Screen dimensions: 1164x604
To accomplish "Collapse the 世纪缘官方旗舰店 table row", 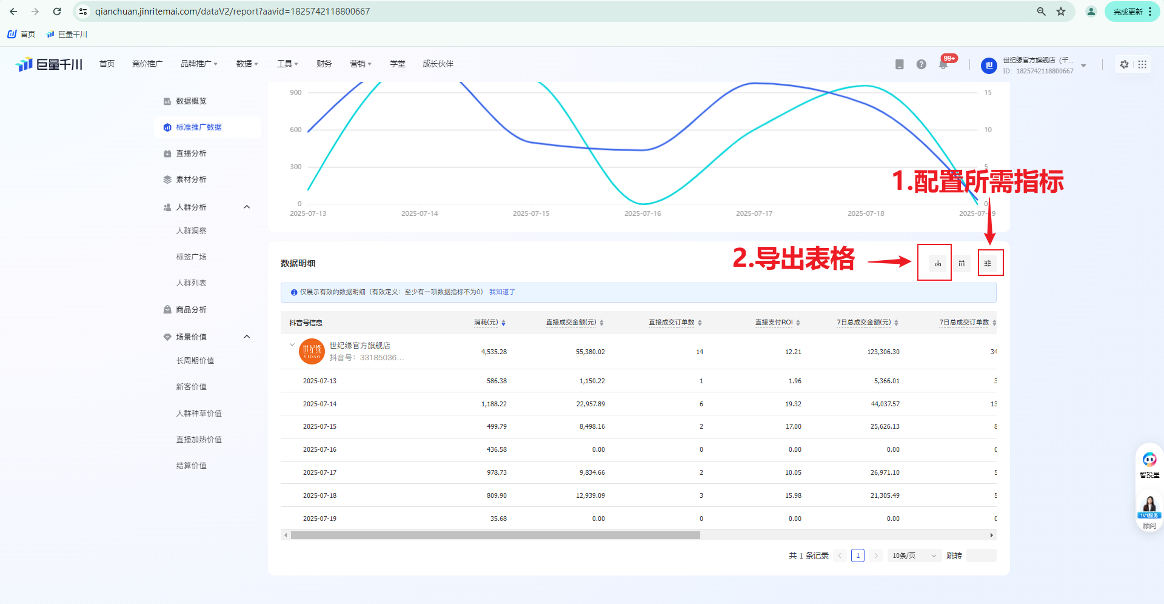I will coord(292,345).
